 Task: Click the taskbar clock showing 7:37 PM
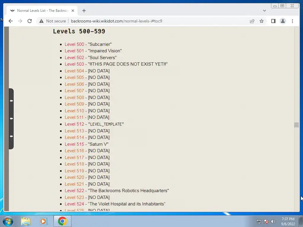click(288, 221)
